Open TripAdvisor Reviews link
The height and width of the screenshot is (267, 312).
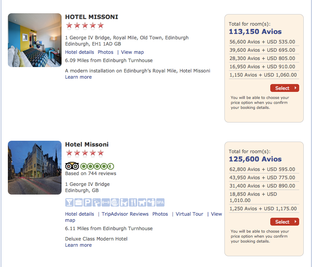tap(125, 214)
